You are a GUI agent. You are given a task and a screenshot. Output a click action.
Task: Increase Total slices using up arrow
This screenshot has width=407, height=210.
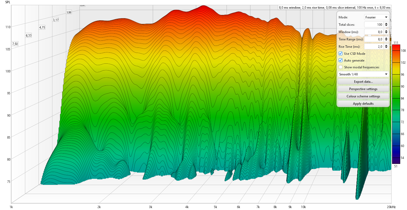[x=386, y=23]
